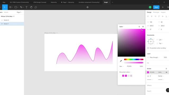Select the Text tool
The width and height of the screenshot is (169, 95).
pyautogui.click(x=26, y=7)
